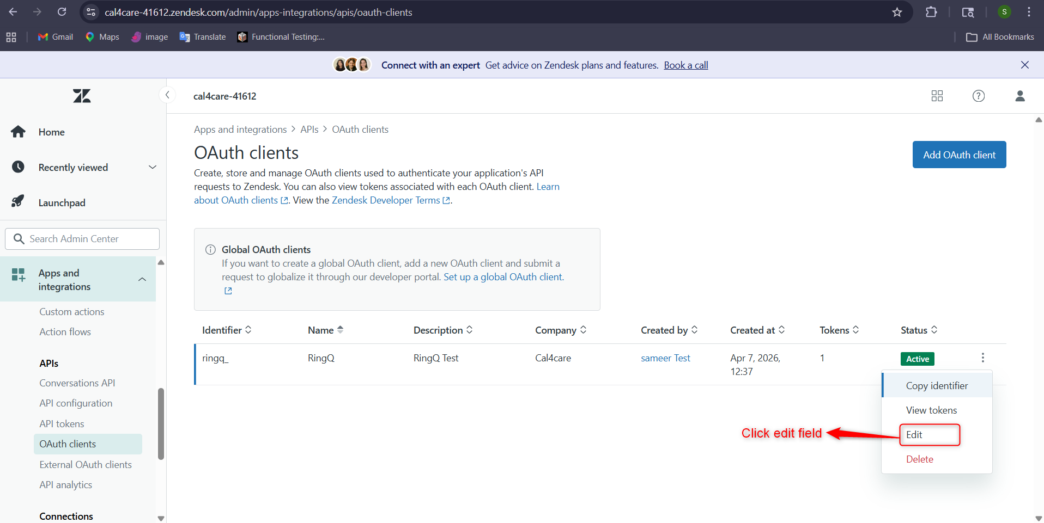Open the Chrome three-dot menu

point(1029,12)
